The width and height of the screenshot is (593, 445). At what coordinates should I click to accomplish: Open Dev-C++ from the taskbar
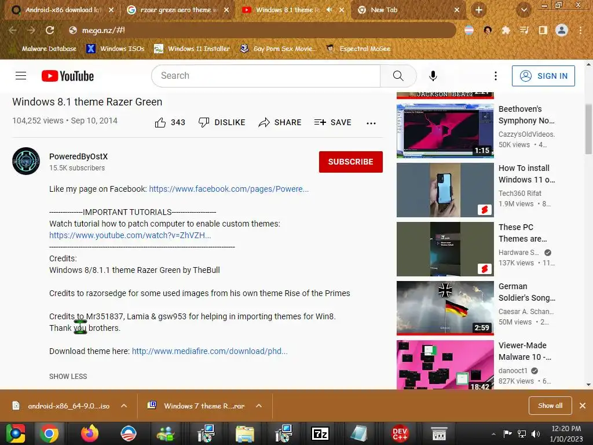400,433
